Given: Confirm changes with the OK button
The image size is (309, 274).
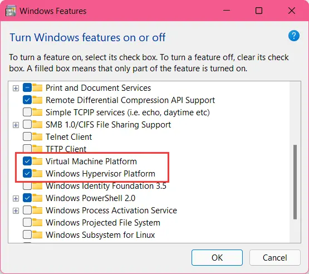Looking at the screenshot, I should coord(217,258).
